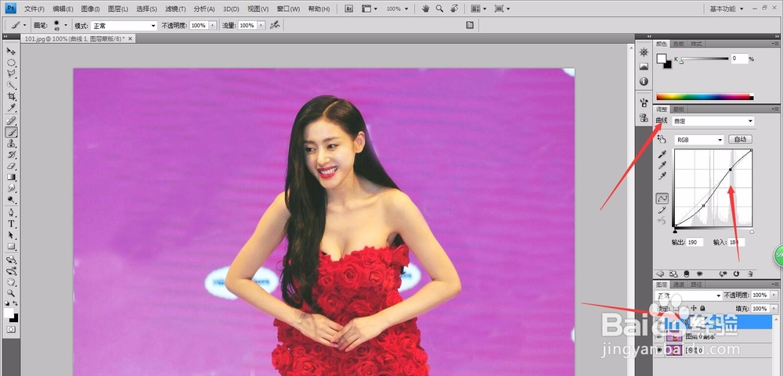Select the Path Selection tool
Screen dimensions: 783x376
[11, 235]
